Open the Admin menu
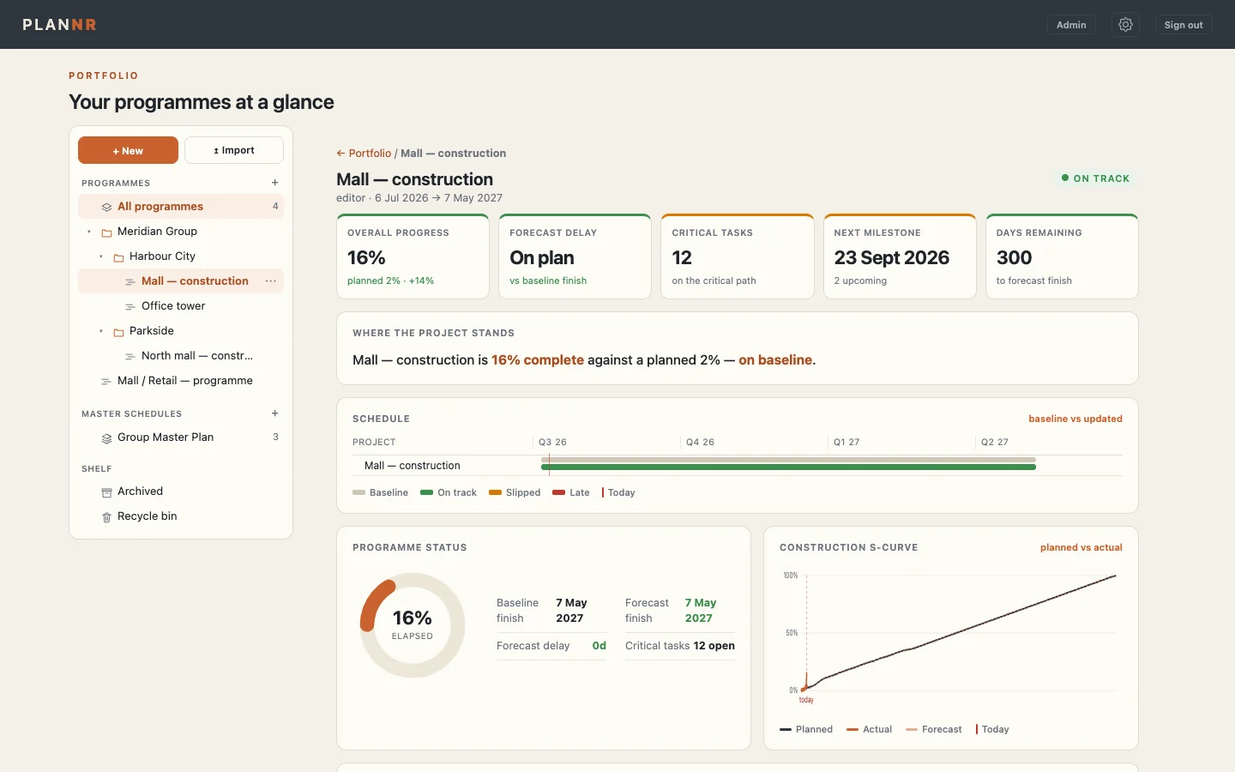Image resolution: width=1235 pixels, height=772 pixels. [x=1071, y=25]
